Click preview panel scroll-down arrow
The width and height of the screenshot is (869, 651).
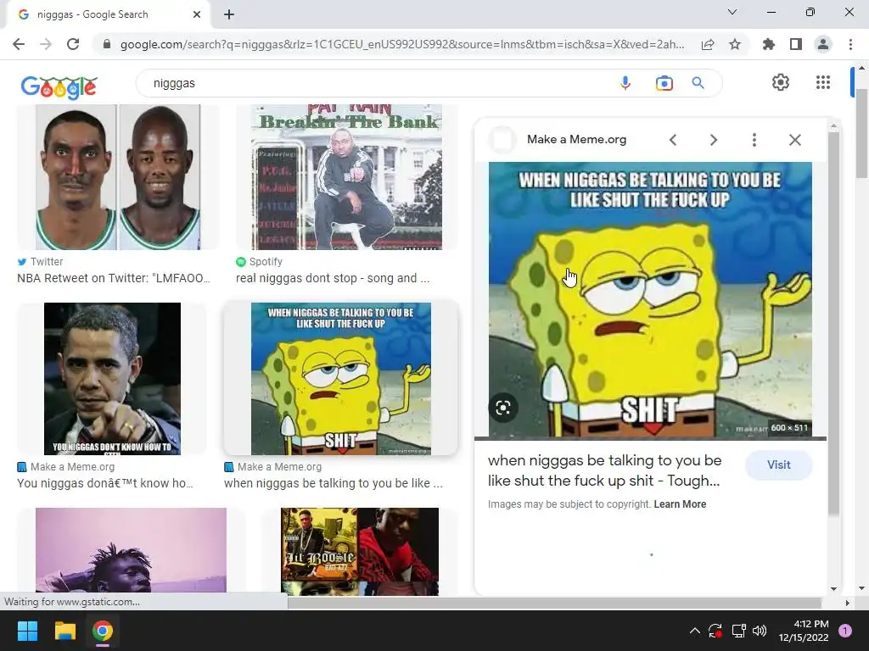833,589
